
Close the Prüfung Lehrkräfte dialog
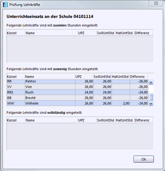tap(156, 3)
